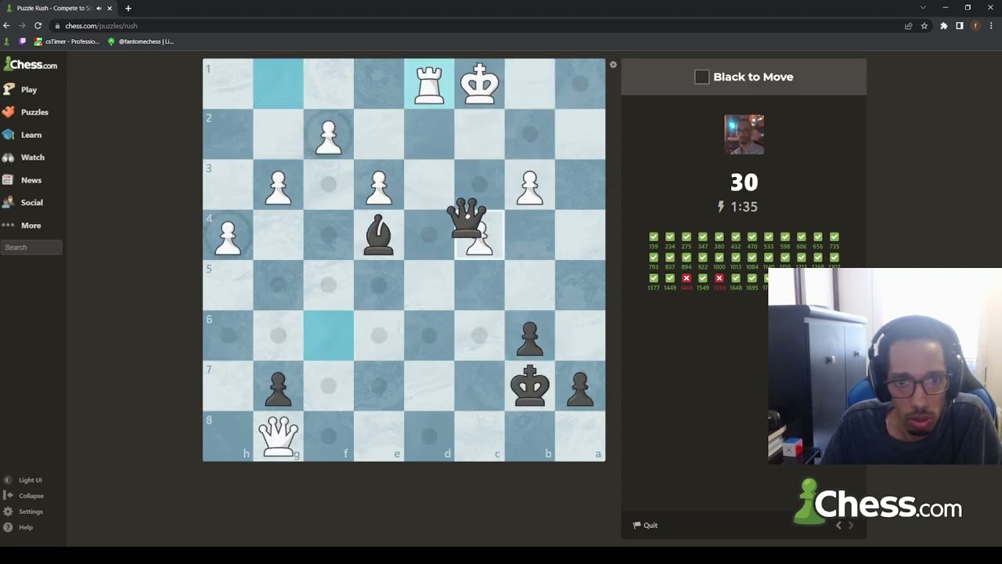Click the white pawn on g3
The height and width of the screenshot is (564, 1002).
click(x=278, y=188)
